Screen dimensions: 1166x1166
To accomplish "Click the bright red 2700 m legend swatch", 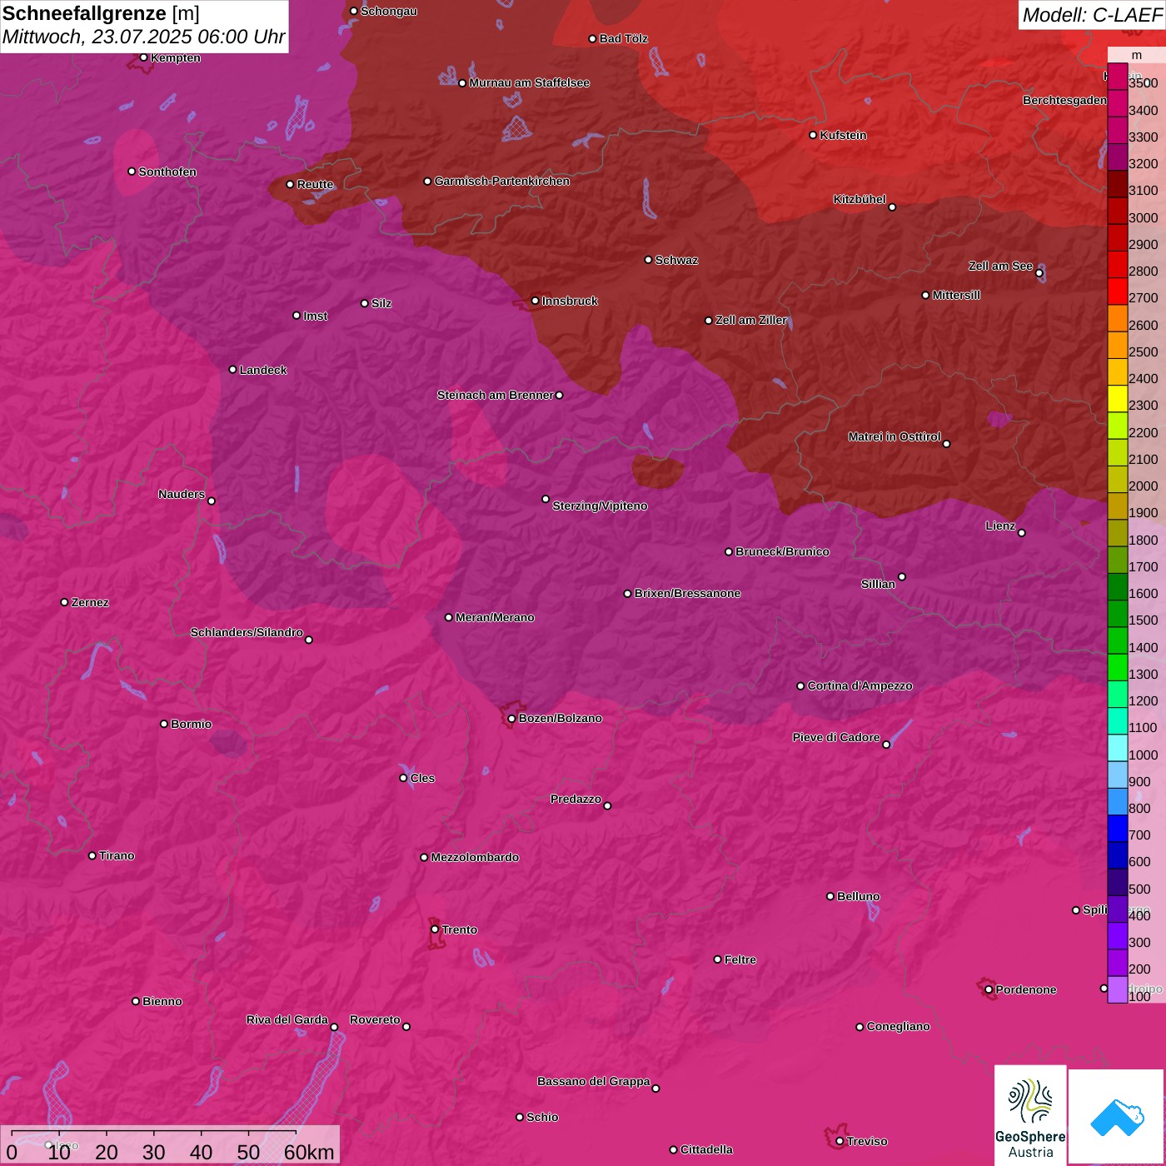I will click(1117, 291).
